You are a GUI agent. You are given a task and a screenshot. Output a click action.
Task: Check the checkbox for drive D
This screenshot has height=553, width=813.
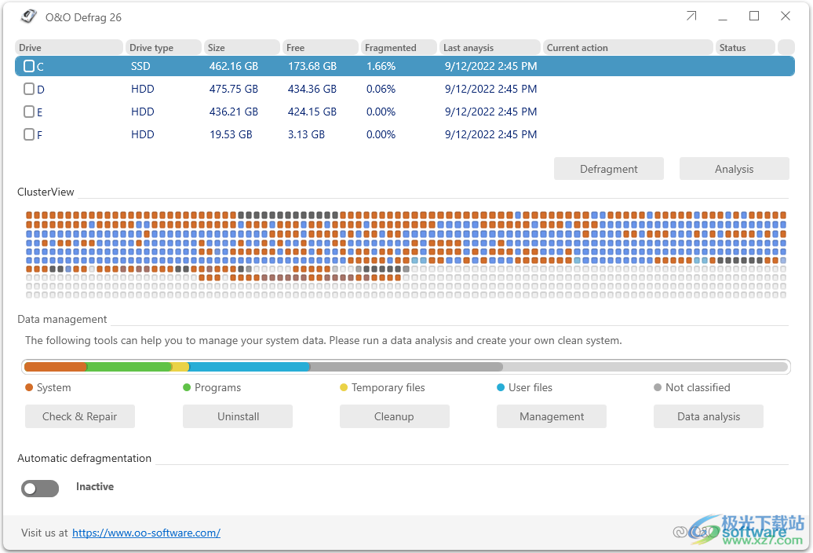pos(29,89)
